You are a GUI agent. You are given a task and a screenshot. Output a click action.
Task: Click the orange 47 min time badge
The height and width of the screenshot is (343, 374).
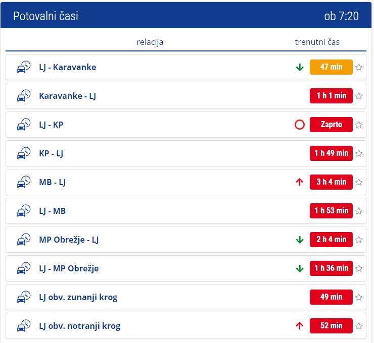click(x=331, y=67)
